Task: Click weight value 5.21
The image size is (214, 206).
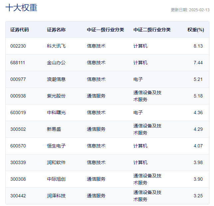Action: pyautogui.click(x=198, y=79)
